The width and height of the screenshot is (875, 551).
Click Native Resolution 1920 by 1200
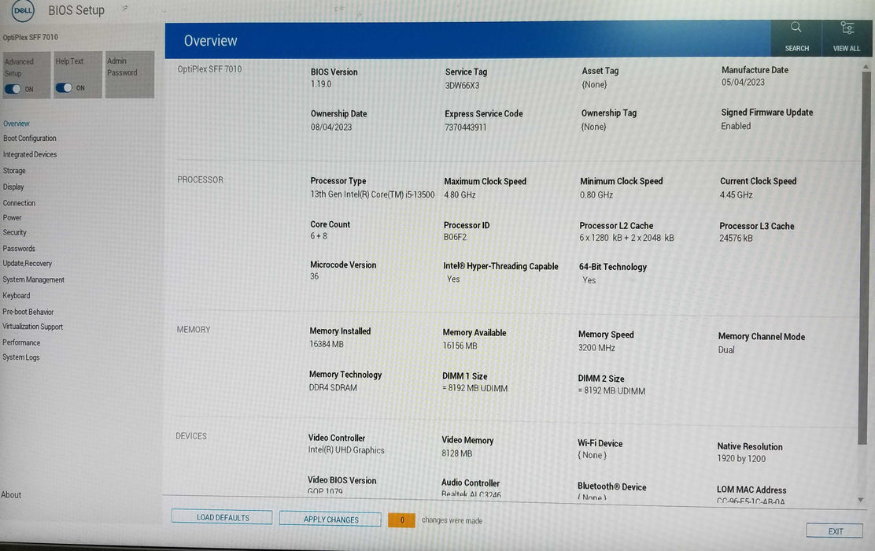click(741, 458)
